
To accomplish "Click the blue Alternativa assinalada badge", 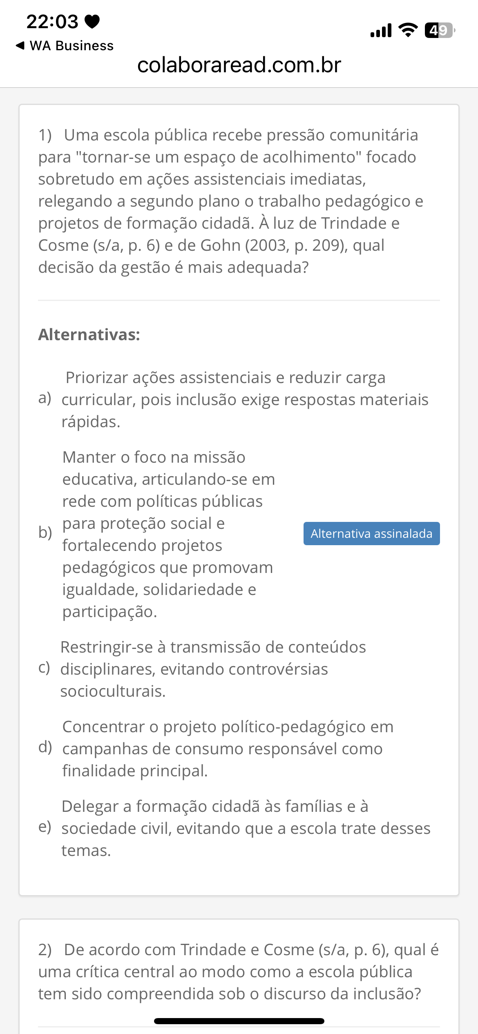I will pyautogui.click(x=371, y=533).
